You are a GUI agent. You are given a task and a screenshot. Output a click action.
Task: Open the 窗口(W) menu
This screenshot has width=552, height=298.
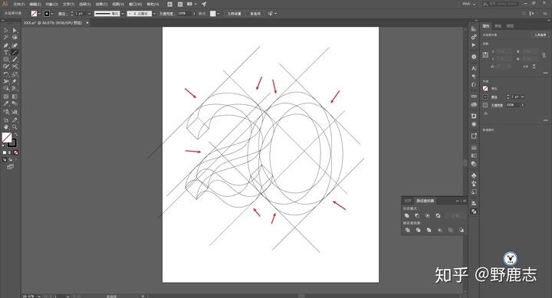click(135, 5)
